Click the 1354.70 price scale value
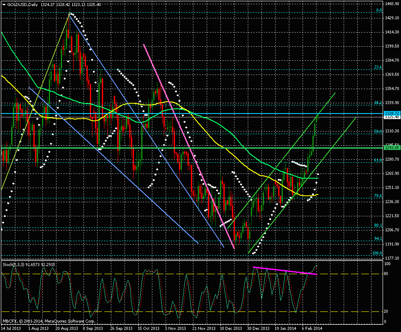 click(x=392, y=89)
